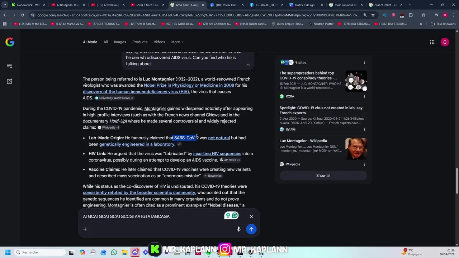Open the Google account avatar

point(445,42)
